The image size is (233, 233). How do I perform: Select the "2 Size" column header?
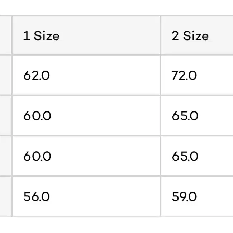click(197, 35)
